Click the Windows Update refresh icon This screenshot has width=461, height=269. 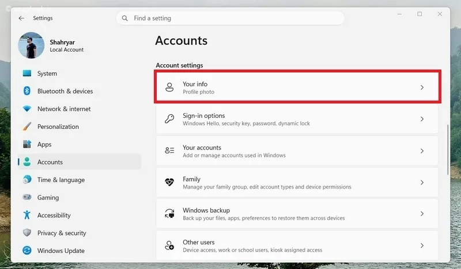pos(27,251)
